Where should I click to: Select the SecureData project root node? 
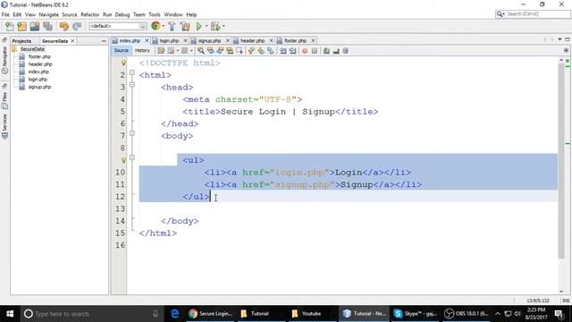click(x=32, y=49)
